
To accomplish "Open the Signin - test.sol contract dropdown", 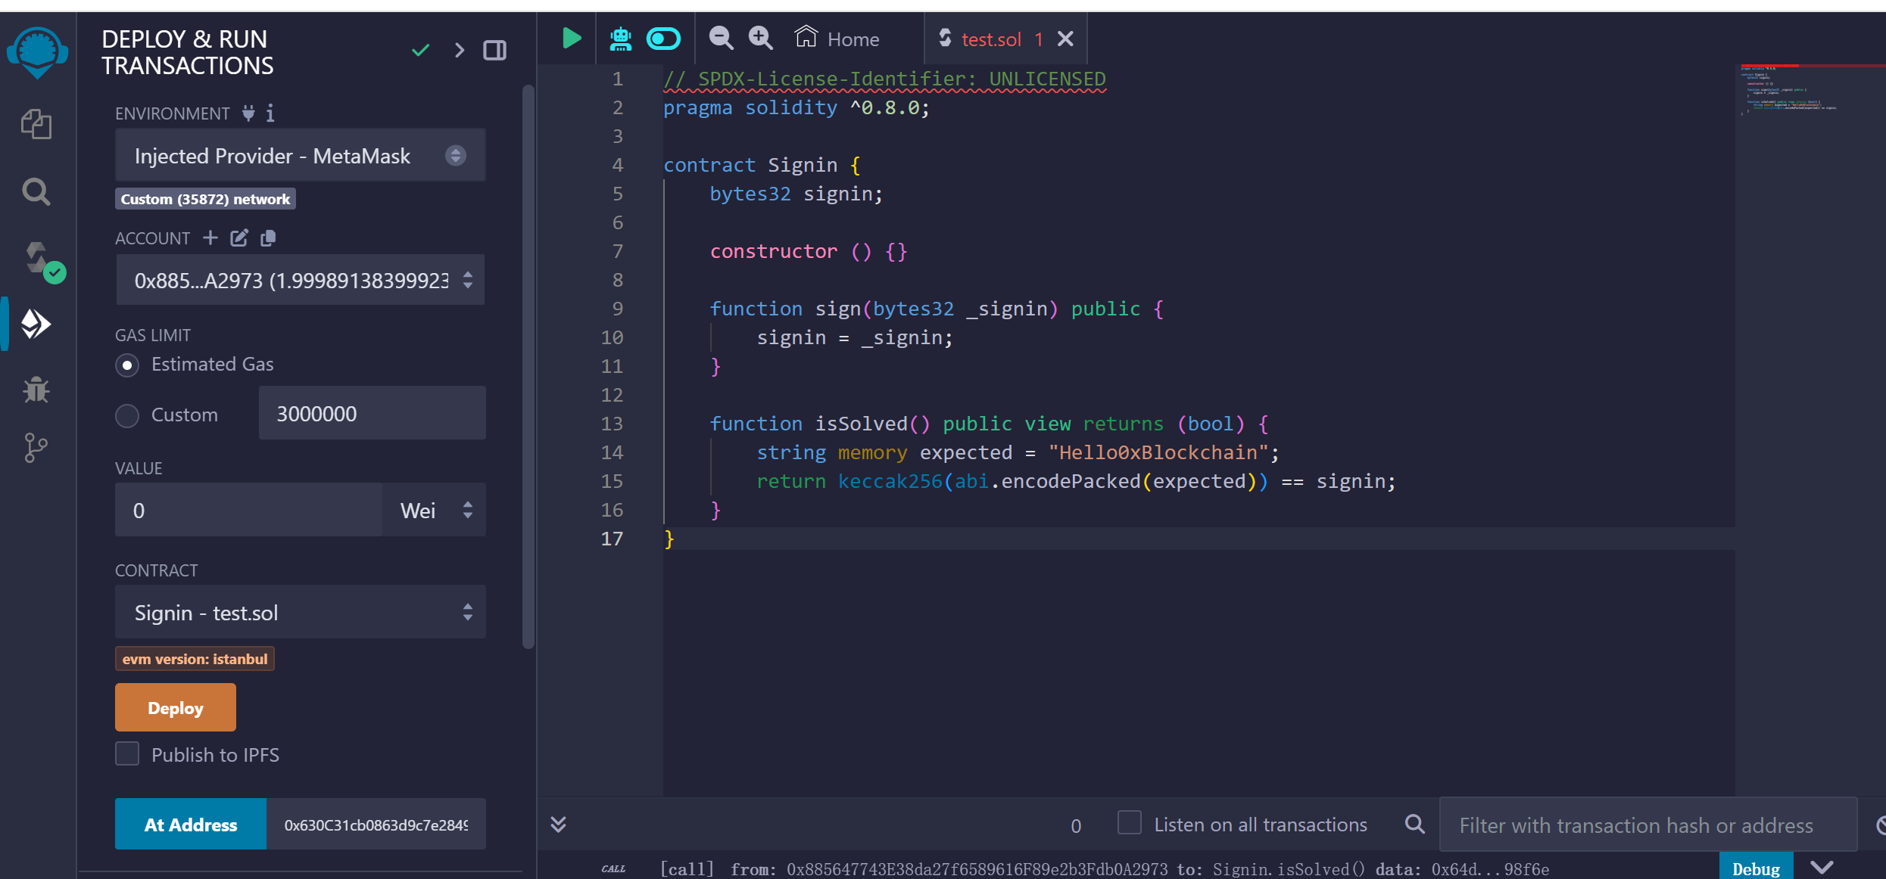I will 301,612.
